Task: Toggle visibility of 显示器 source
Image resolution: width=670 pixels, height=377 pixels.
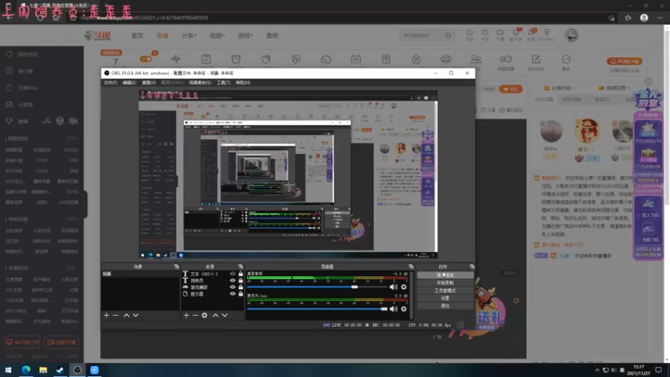Action: coord(233,294)
